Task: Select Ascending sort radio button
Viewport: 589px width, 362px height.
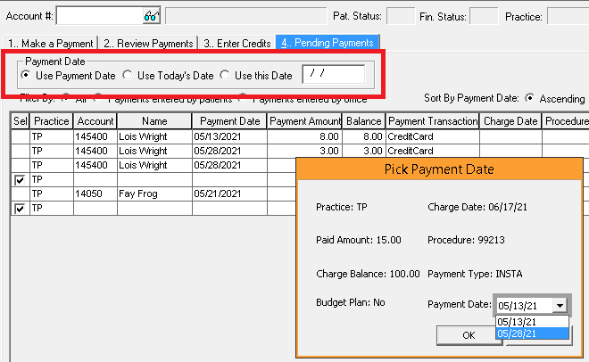Action: tap(530, 98)
